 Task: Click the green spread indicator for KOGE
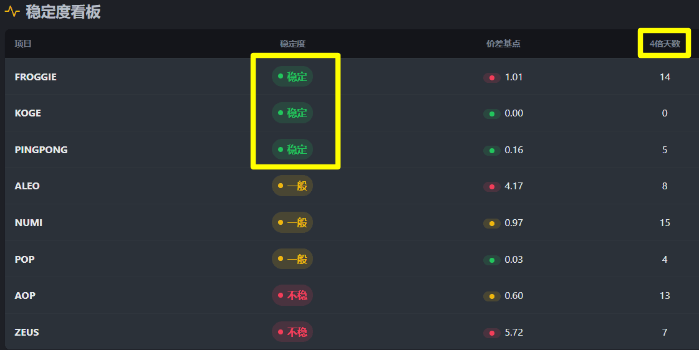(491, 114)
